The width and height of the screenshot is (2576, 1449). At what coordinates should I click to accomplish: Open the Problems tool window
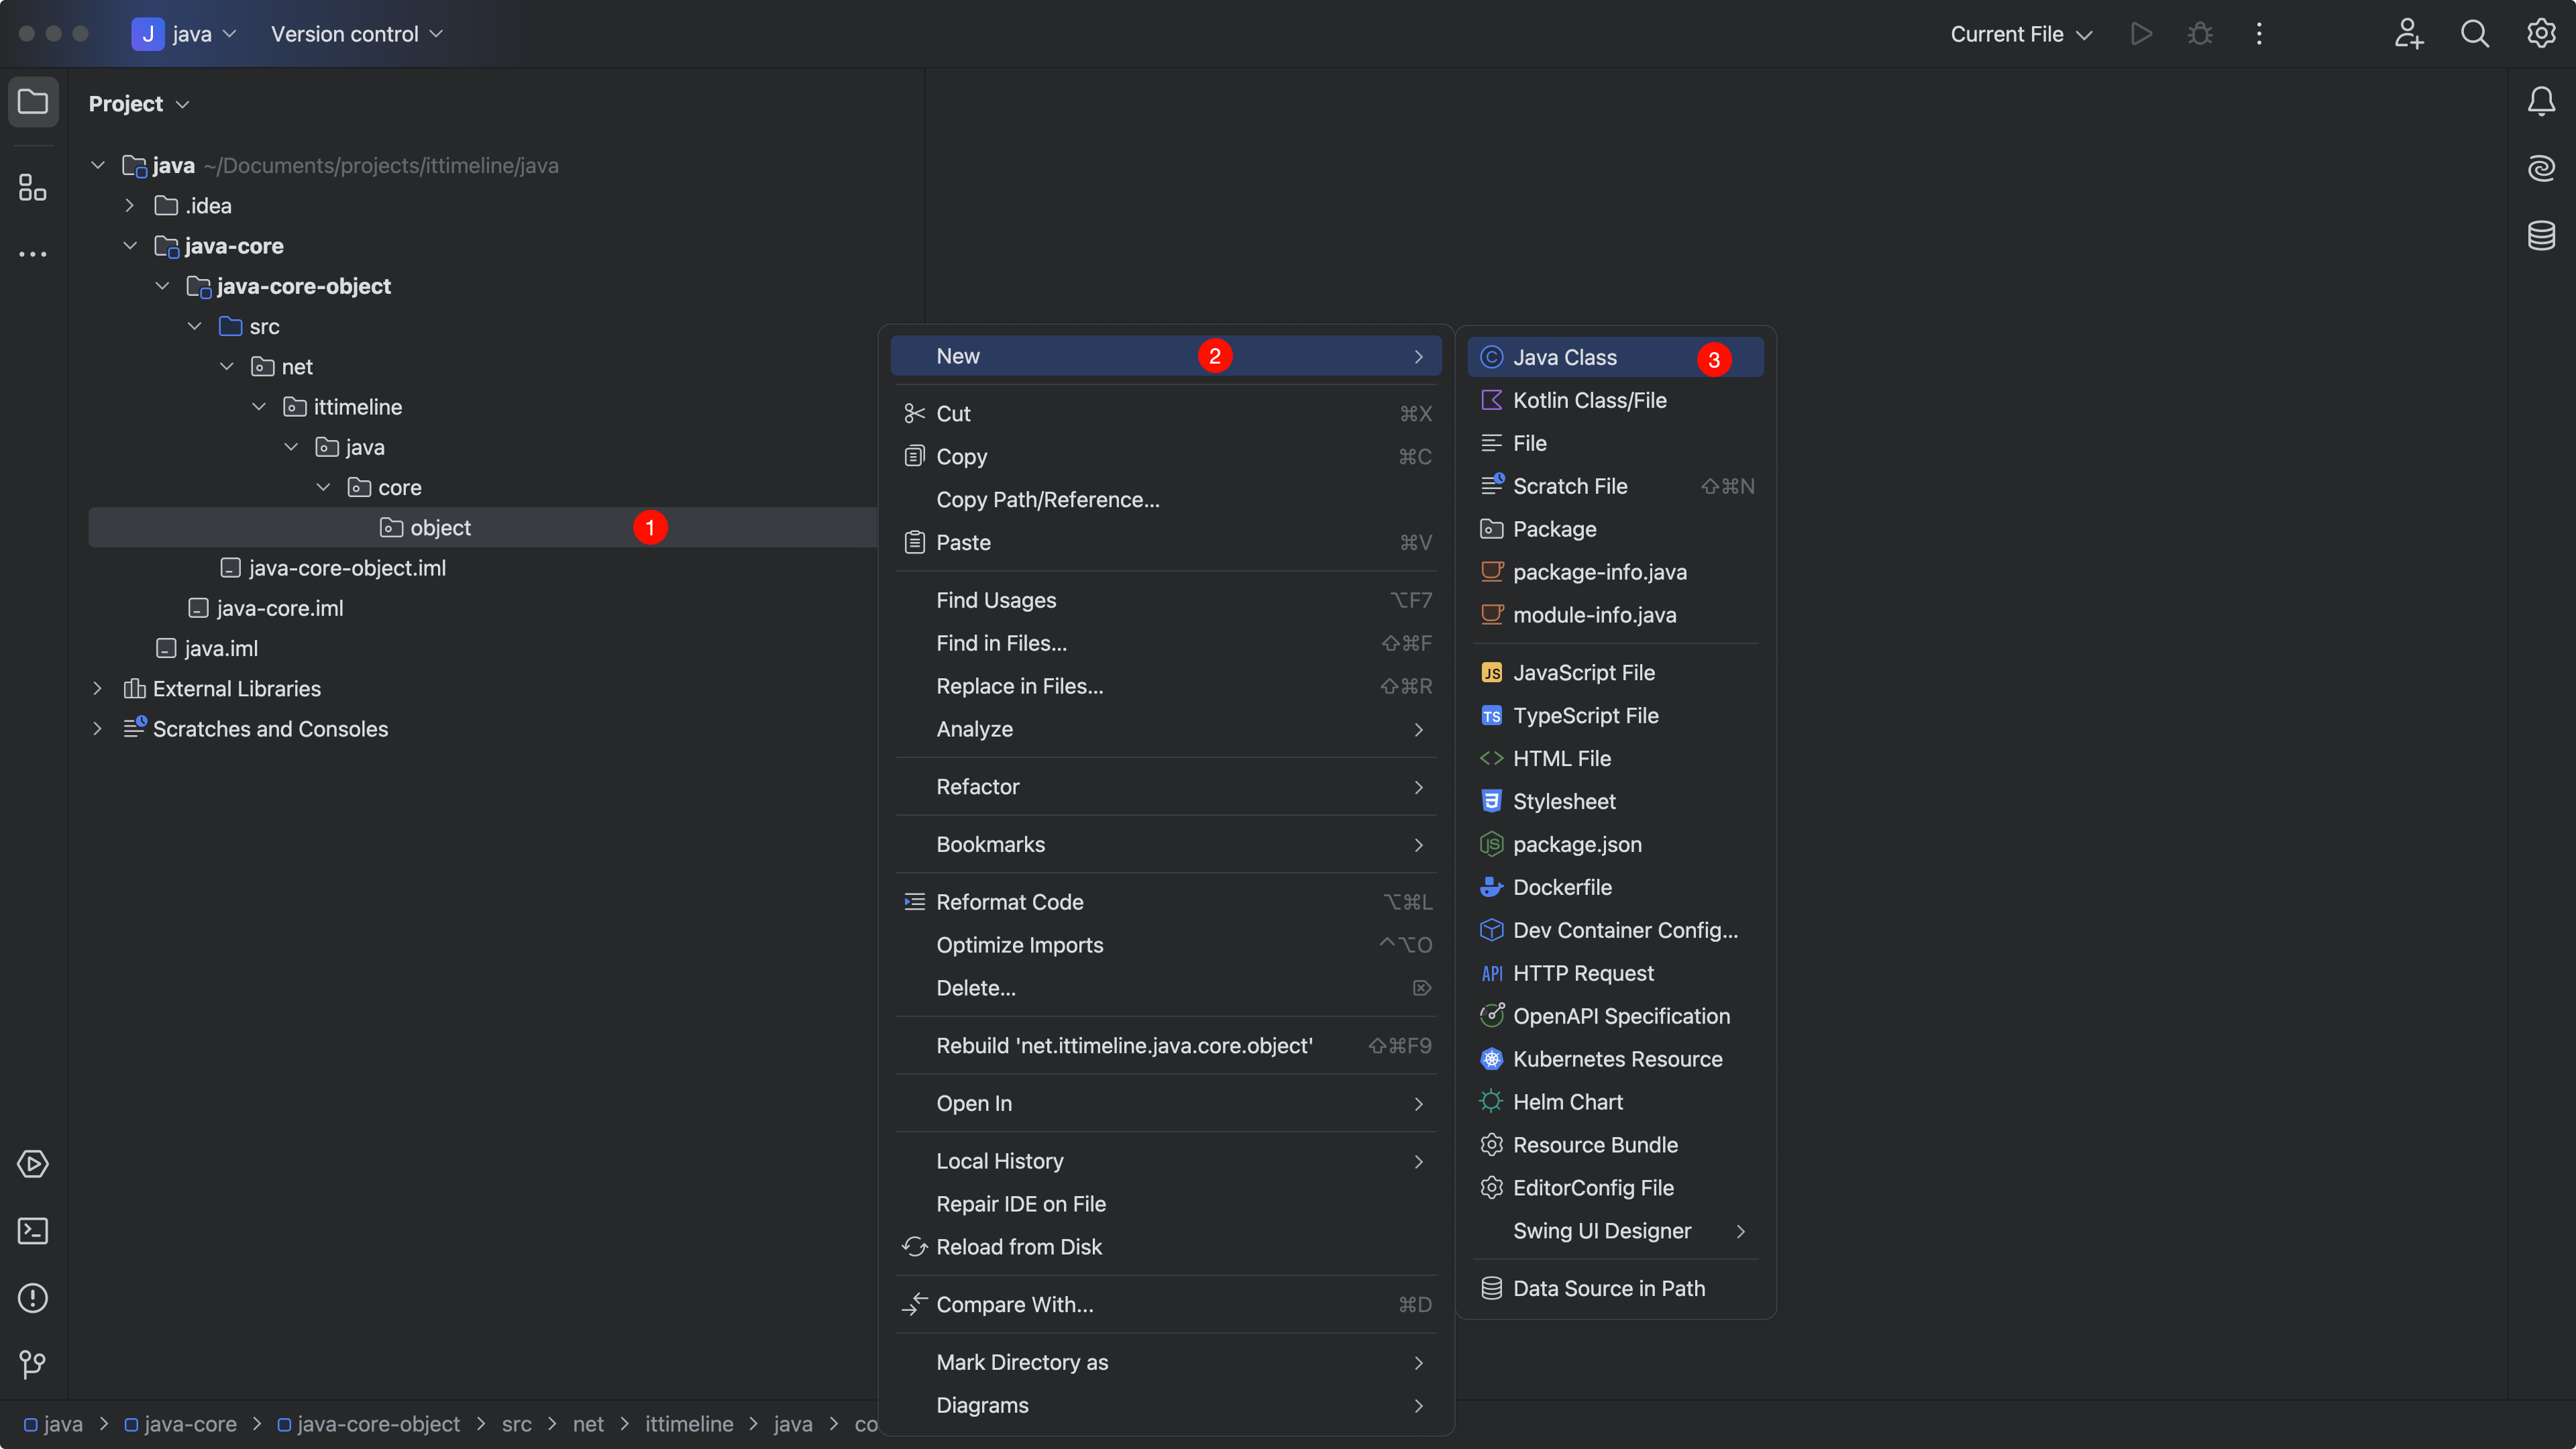[x=33, y=1298]
